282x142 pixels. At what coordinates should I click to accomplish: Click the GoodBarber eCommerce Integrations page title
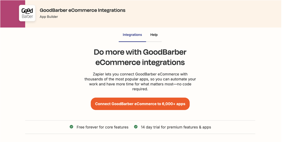(82, 10)
